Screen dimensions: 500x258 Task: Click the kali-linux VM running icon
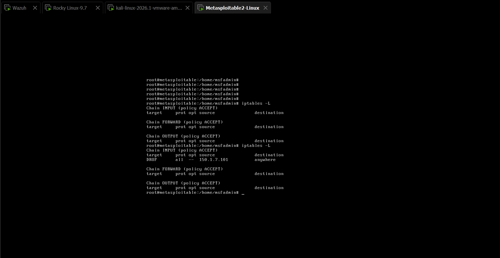click(x=111, y=8)
